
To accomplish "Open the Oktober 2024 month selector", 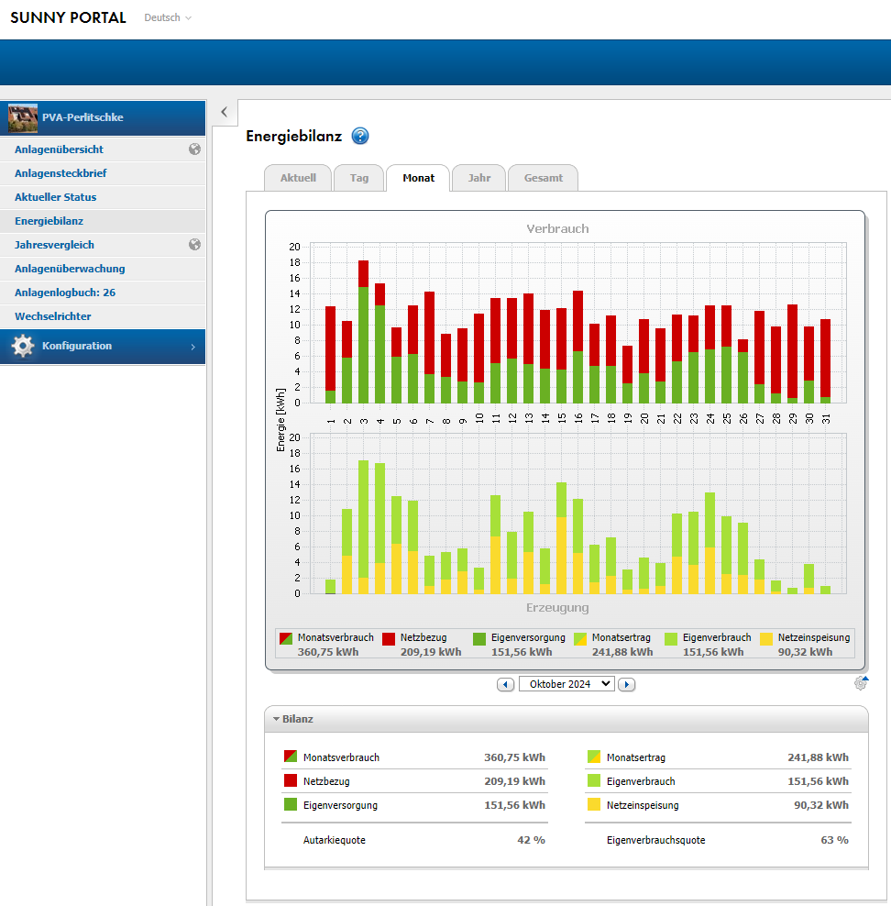I will coord(566,684).
